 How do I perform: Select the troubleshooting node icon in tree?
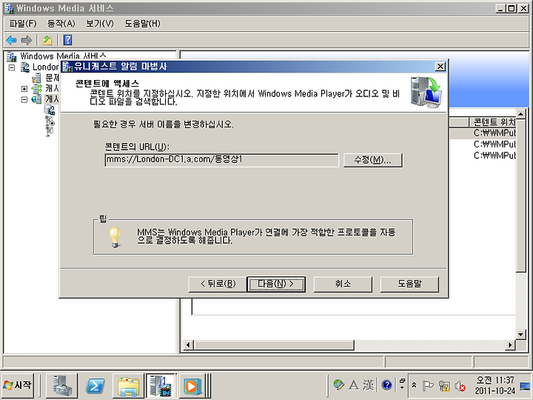(x=36, y=79)
